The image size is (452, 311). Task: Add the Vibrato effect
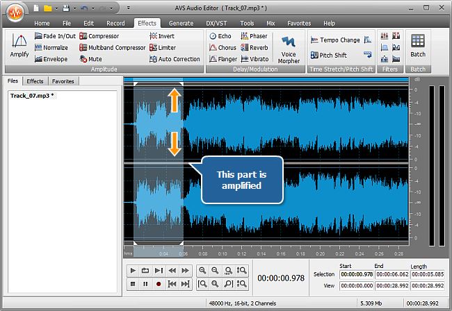click(x=255, y=59)
